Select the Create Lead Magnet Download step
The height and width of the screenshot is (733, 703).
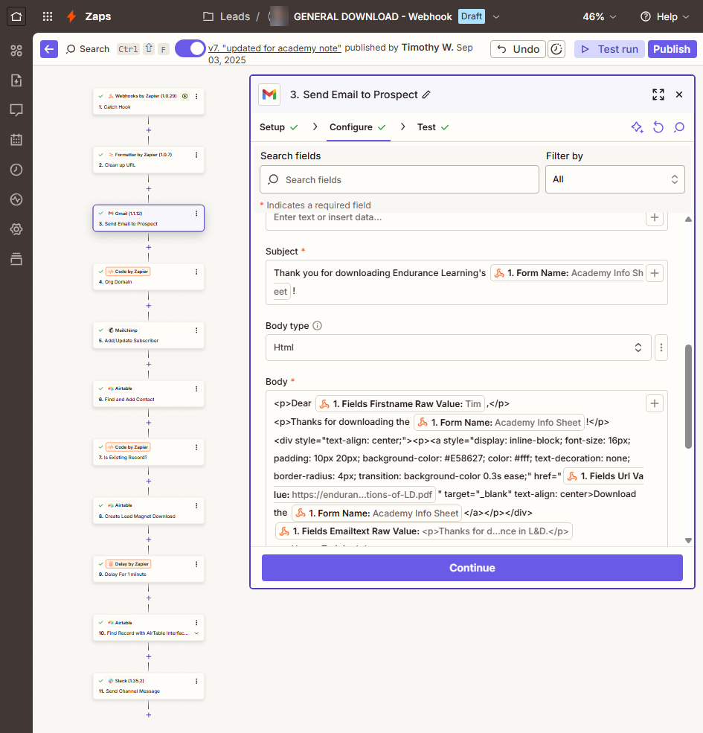(x=149, y=510)
